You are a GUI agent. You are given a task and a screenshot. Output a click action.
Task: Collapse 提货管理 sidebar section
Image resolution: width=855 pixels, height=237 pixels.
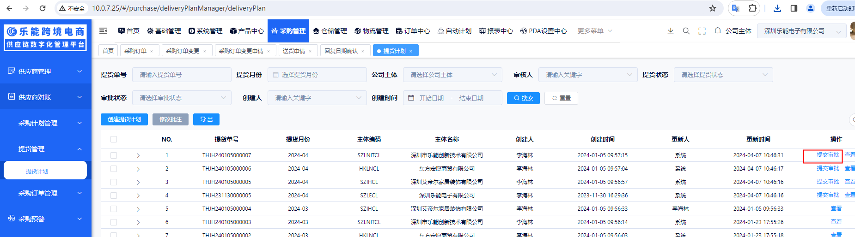coord(46,149)
